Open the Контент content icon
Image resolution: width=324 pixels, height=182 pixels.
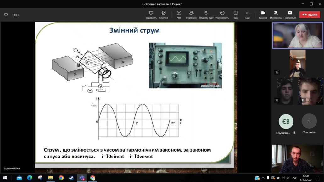pyautogui.click(x=164, y=14)
